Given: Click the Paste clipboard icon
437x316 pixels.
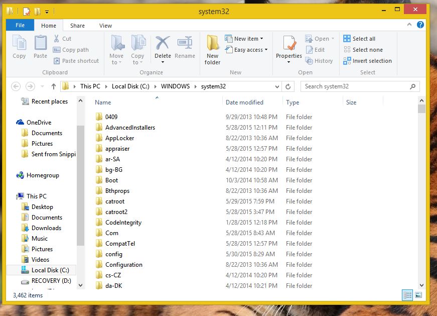Looking at the screenshot, I should pos(41,43).
